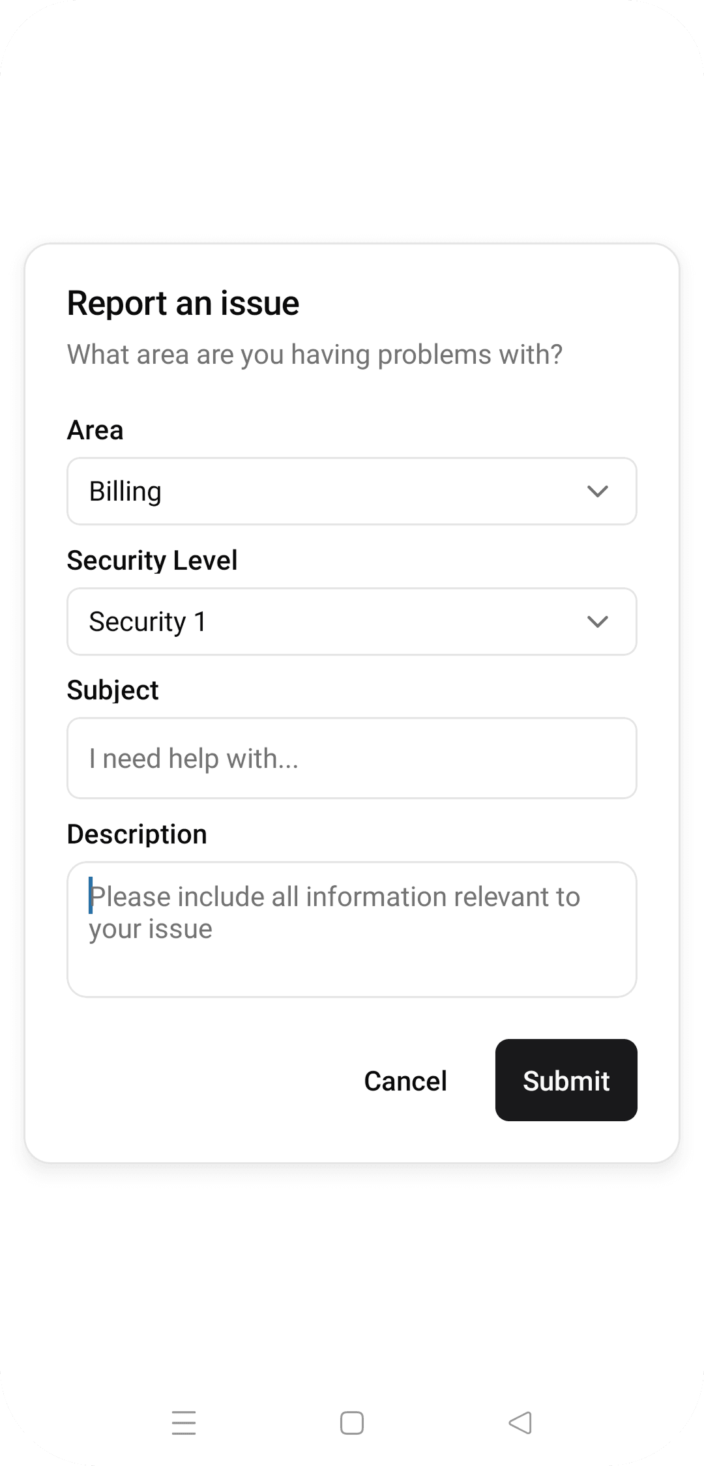Expand the Area dropdown showing Billing
This screenshot has width=704, height=1466.
352,491
